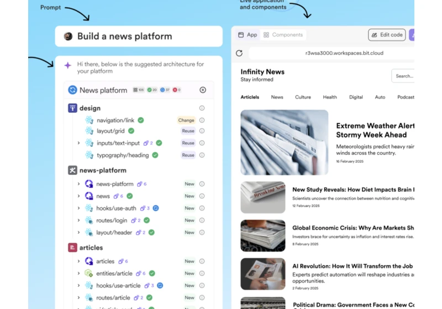Reload the app preview page
442x309 pixels.
point(239,53)
